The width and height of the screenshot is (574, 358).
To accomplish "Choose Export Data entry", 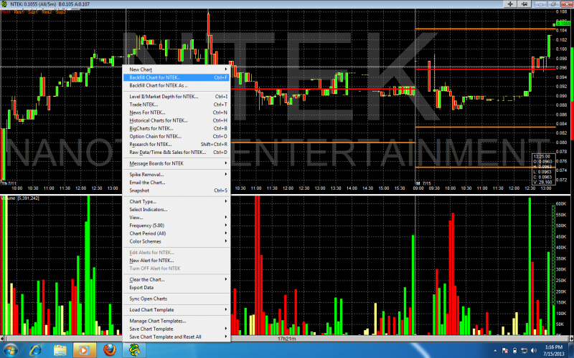I will click(x=177, y=288).
